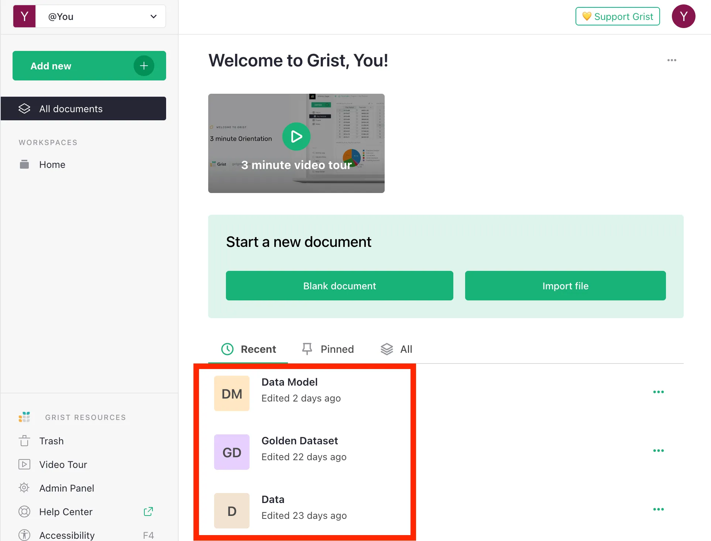Click the Trash bin icon
Screen dimensions: 711x541
(x=24, y=441)
